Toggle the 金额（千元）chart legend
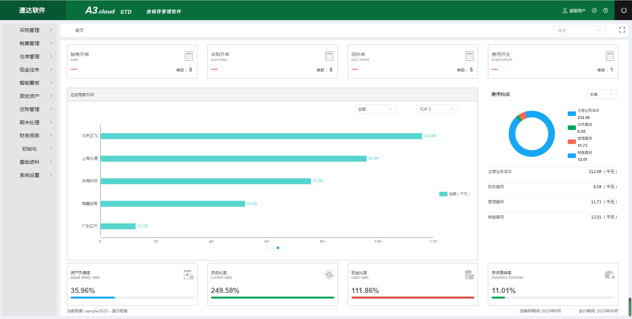 point(454,194)
